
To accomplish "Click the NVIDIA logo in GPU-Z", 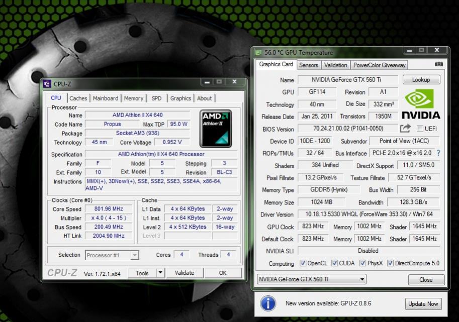I will pyautogui.click(x=421, y=104).
